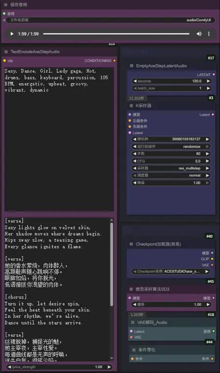Edit the 文件名前缀 audio/ComfyUI field

110,20
